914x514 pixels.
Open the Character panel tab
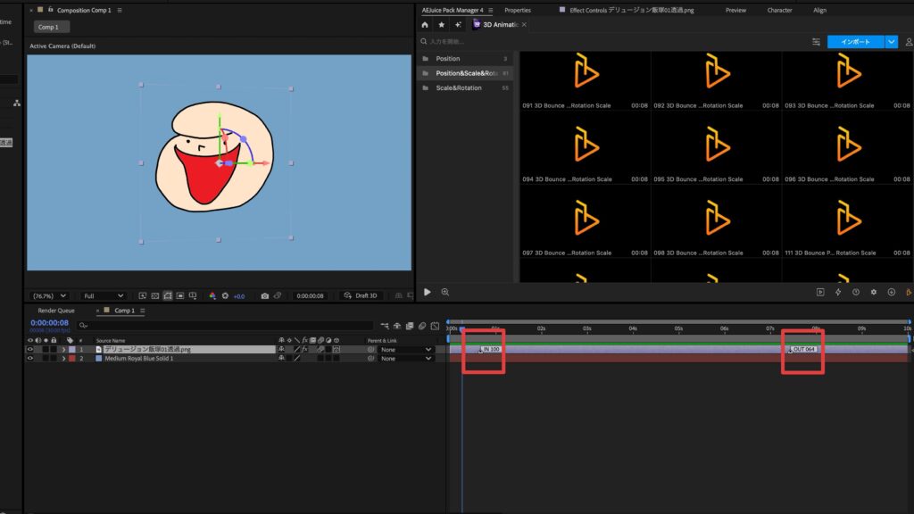(x=779, y=10)
